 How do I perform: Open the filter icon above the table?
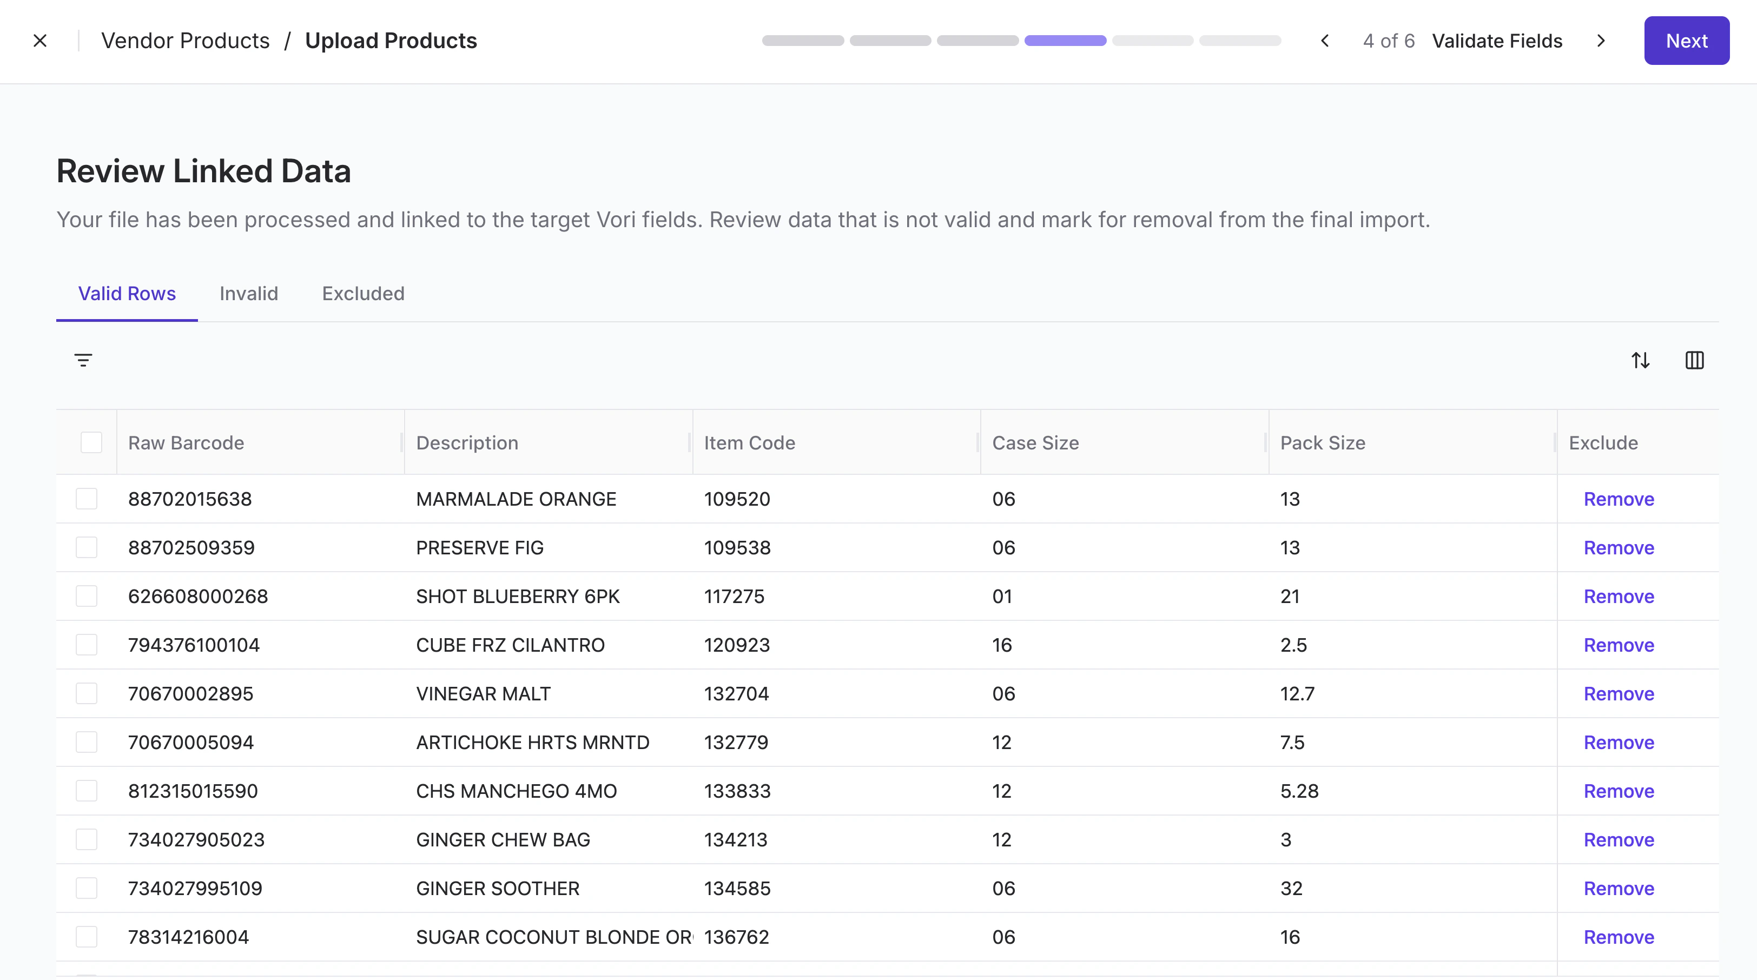pos(83,360)
